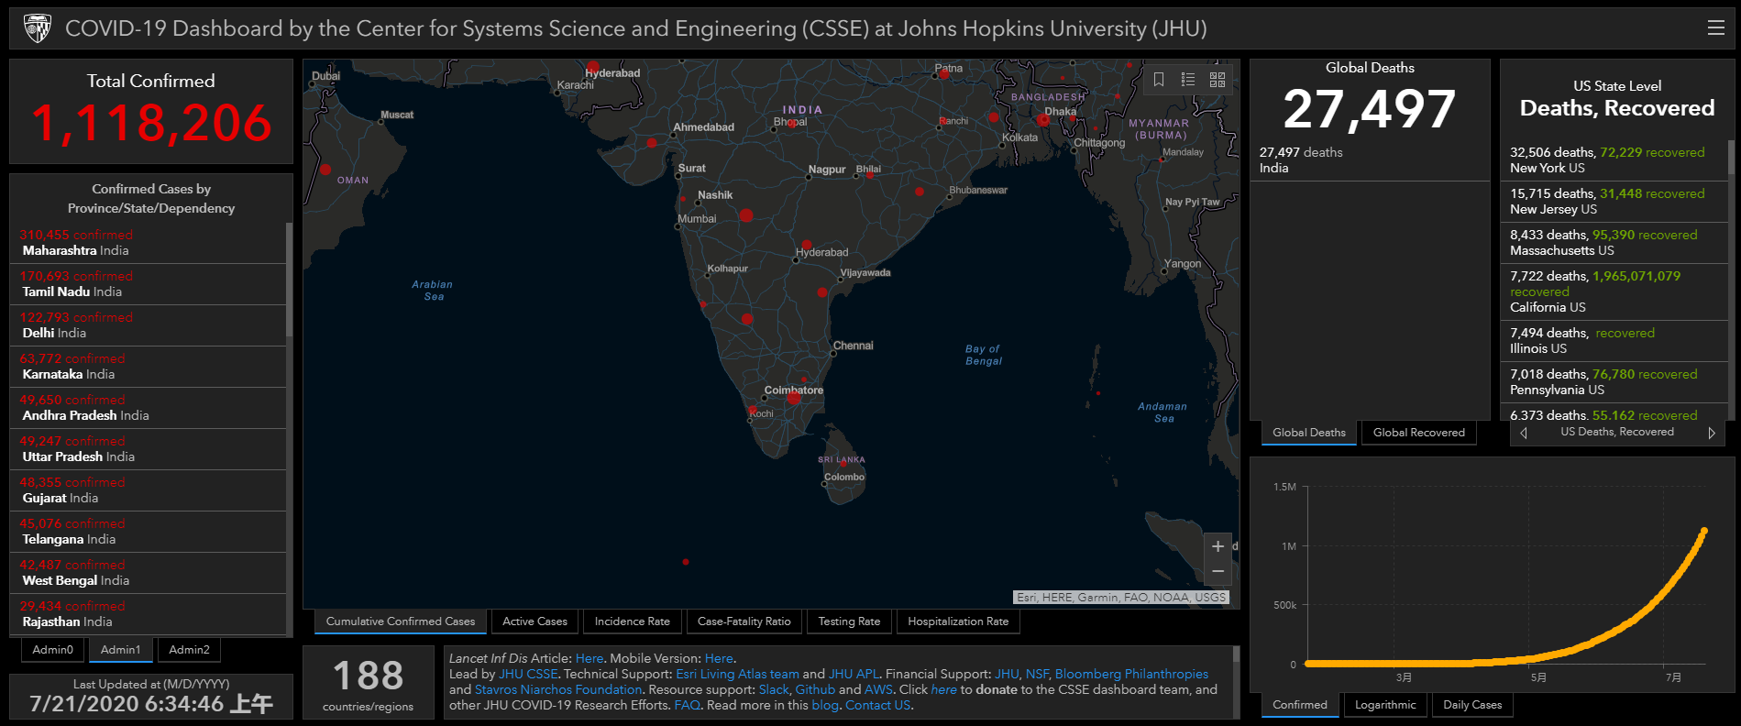Select Hospitalization Rate map tab
This screenshot has height=726, width=1741.
click(x=958, y=621)
